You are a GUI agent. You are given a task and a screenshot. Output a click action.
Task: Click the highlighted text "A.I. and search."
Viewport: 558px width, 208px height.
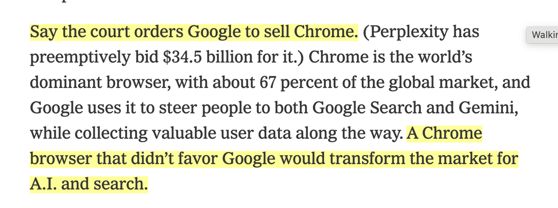pos(89,184)
